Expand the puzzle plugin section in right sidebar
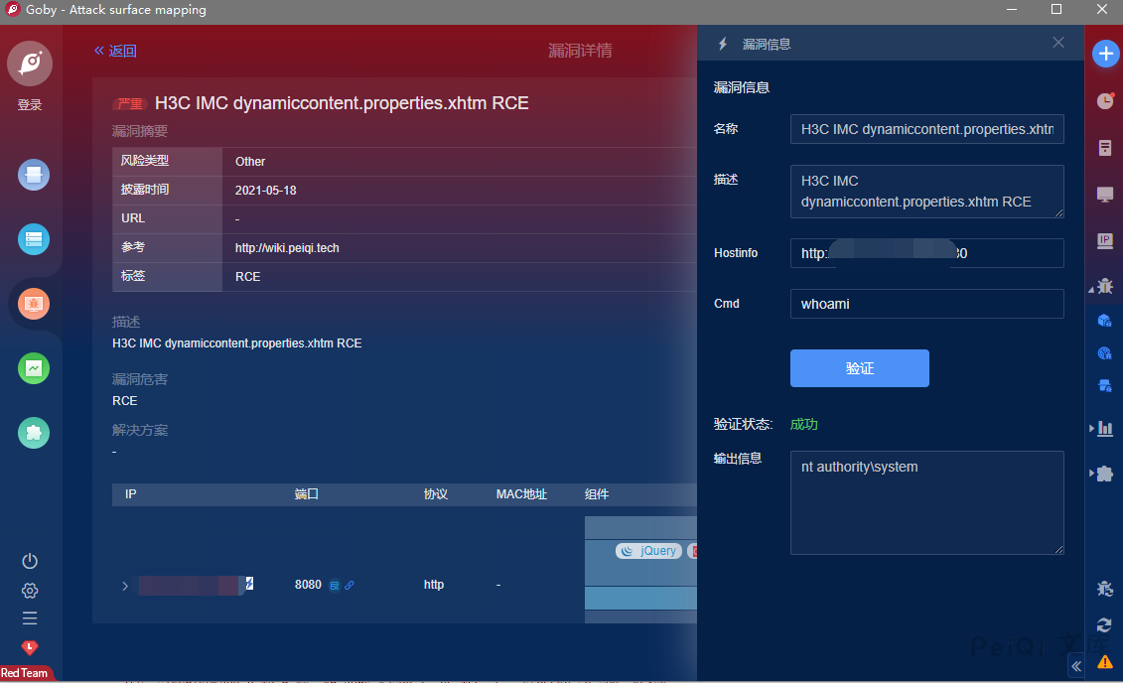Image resolution: width=1123 pixels, height=683 pixels. pos(1103,474)
